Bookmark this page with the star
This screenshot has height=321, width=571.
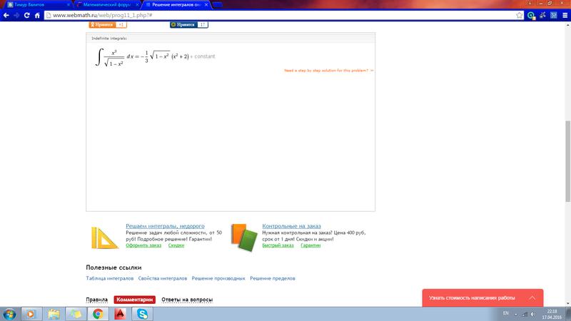520,15
